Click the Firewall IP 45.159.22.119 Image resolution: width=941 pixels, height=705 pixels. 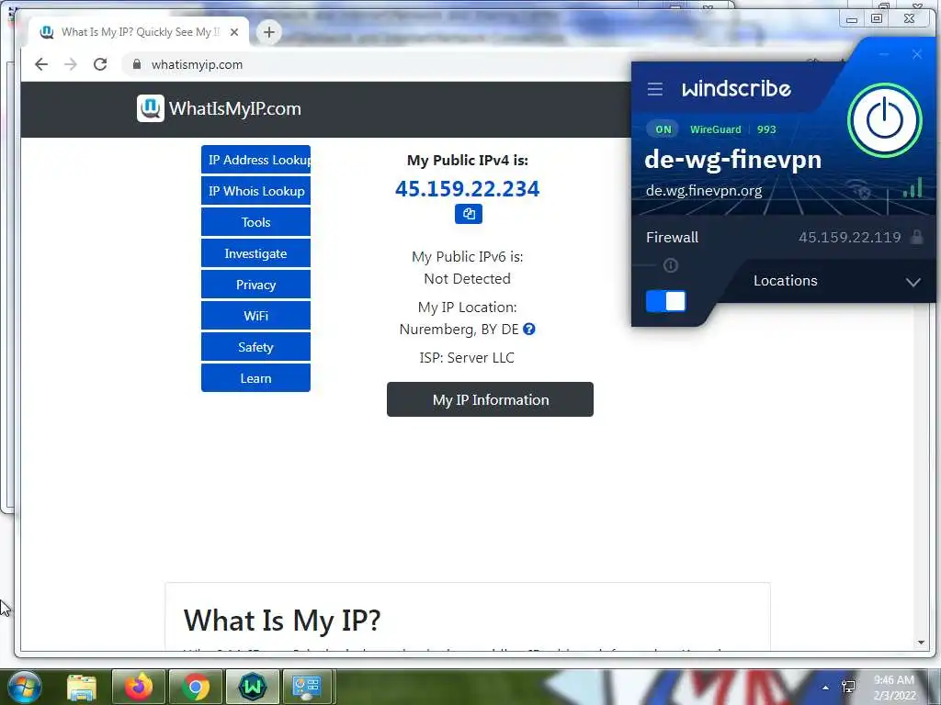coord(849,238)
